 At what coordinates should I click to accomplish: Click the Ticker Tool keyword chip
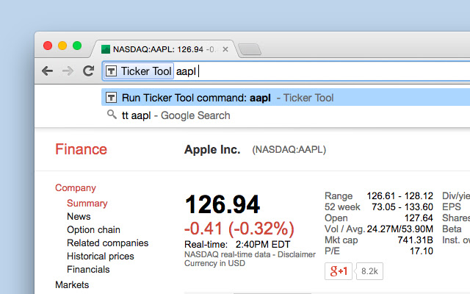click(139, 71)
